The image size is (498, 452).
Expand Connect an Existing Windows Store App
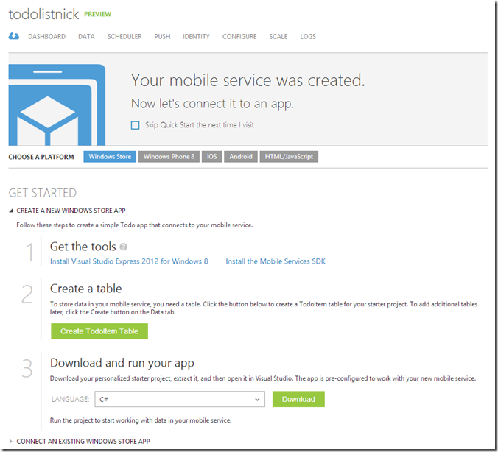pos(80,441)
